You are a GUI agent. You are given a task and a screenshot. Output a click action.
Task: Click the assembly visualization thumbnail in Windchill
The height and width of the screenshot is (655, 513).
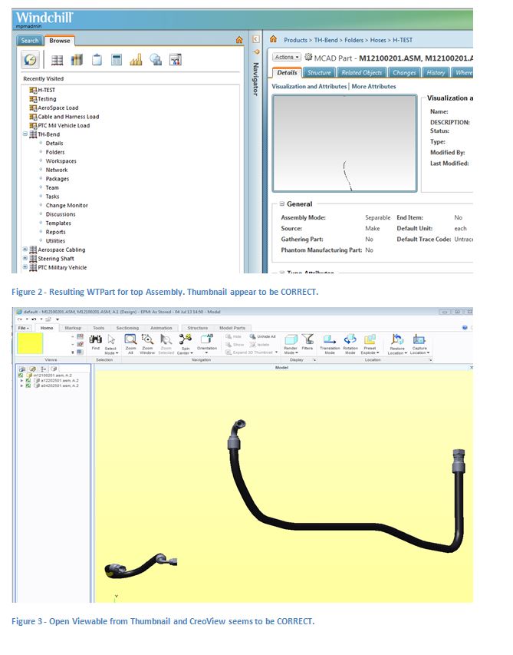coord(344,144)
